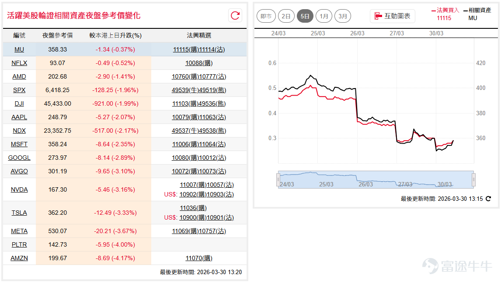Open warrant 10073(沽) for AVGO

pyautogui.click(x=213, y=171)
